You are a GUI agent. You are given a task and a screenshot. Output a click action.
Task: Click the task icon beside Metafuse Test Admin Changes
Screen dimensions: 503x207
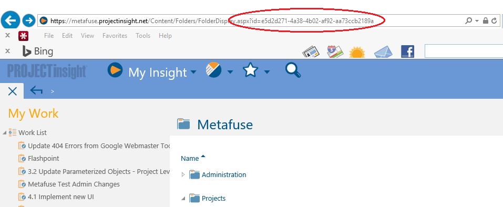click(x=22, y=184)
